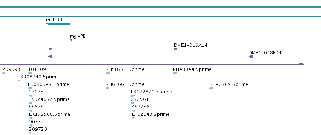Click the RH61661.5prime EST arrow

108,88
